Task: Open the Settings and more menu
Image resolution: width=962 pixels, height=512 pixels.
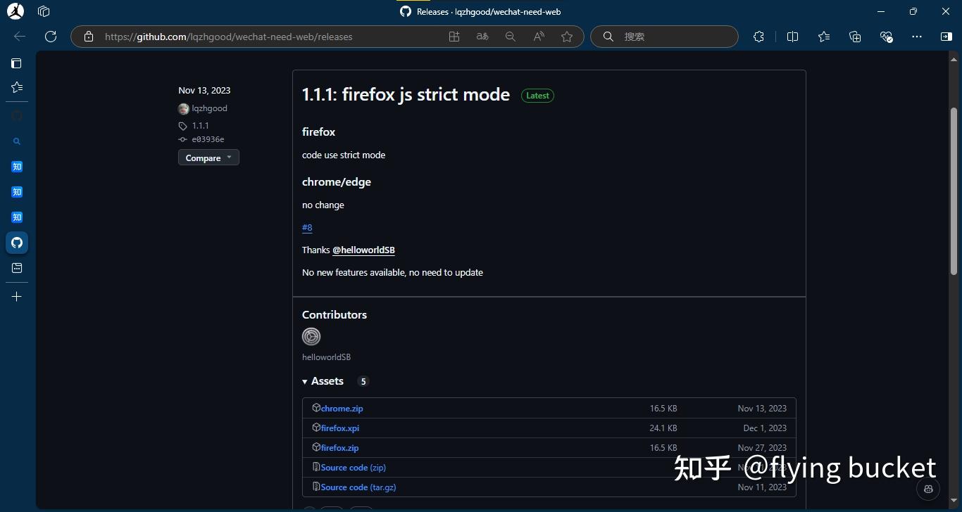Action: click(x=916, y=36)
